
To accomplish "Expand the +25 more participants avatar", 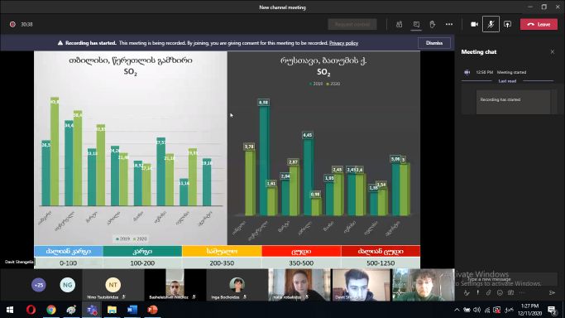I will tap(39, 285).
